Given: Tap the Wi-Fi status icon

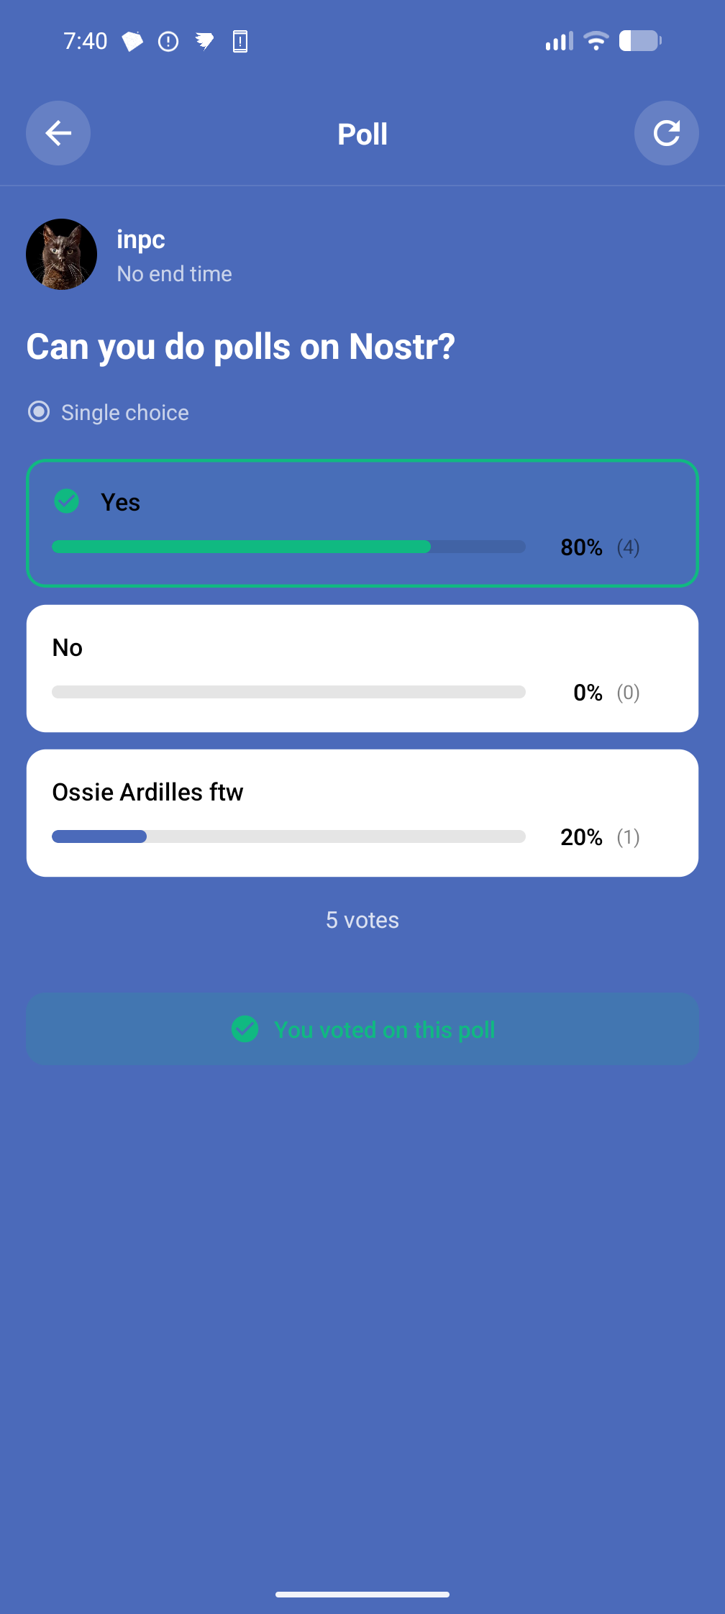Looking at the screenshot, I should click(596, 41).
